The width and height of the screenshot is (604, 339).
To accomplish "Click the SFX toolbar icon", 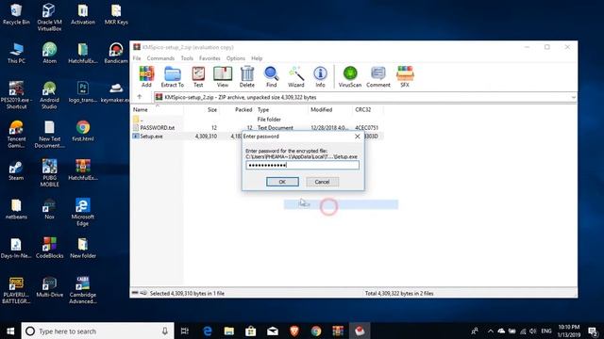I will (x=405, y=76).
